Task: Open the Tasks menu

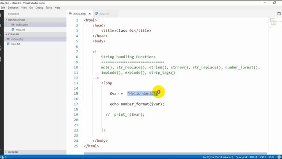Action: pos(49,8)
